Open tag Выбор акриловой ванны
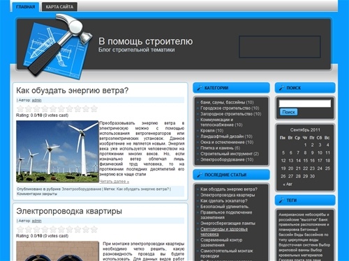Viewport: 349px width, 261px height. [x=304, y=248]
